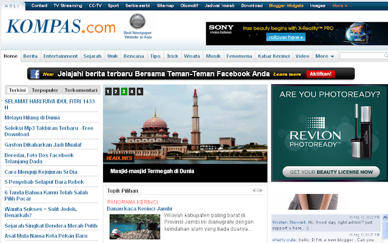Go to next Topik Pilihan item arrow

click(261, 190)
